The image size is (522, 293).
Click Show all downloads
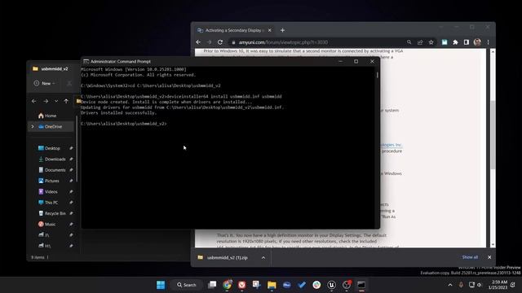tap(470, 257)
